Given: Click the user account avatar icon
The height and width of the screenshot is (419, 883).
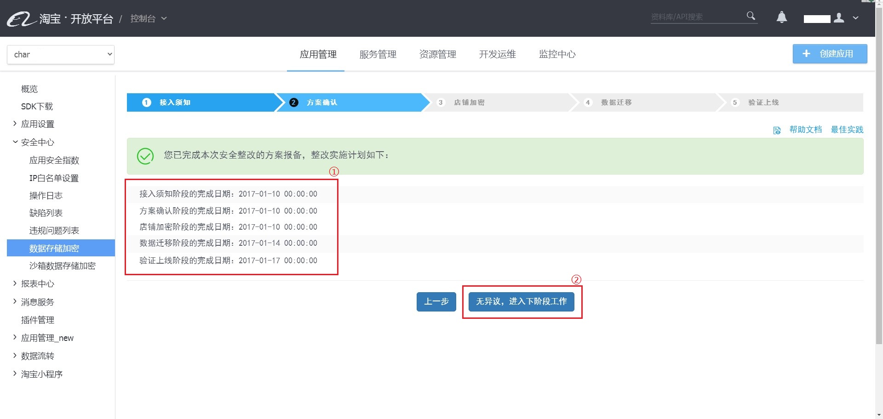Looking at the screenshot, I should click(839, 17).
